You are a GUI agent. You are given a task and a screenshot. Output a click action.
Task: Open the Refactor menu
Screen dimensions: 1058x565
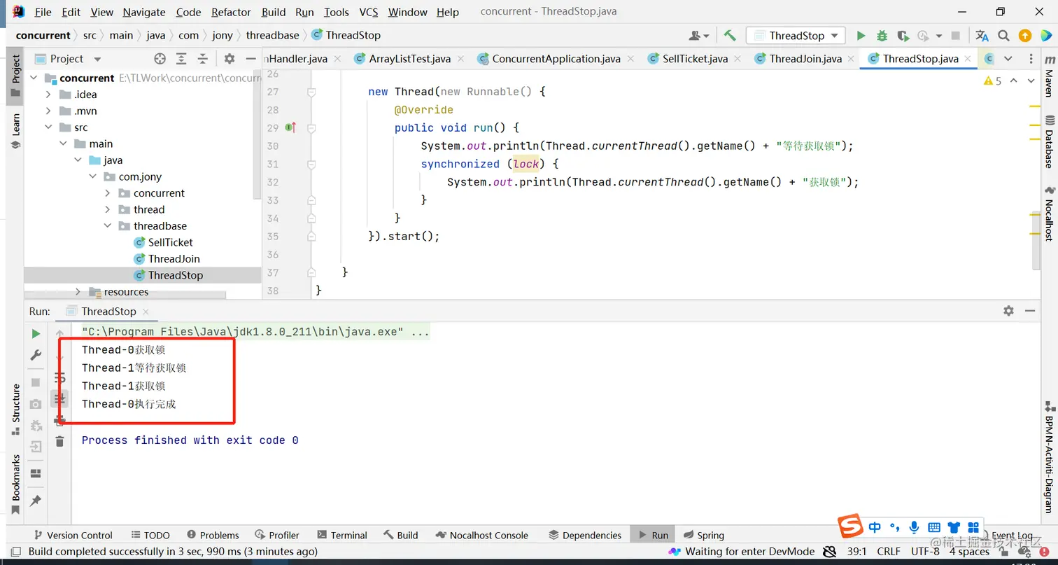point(231,12)
